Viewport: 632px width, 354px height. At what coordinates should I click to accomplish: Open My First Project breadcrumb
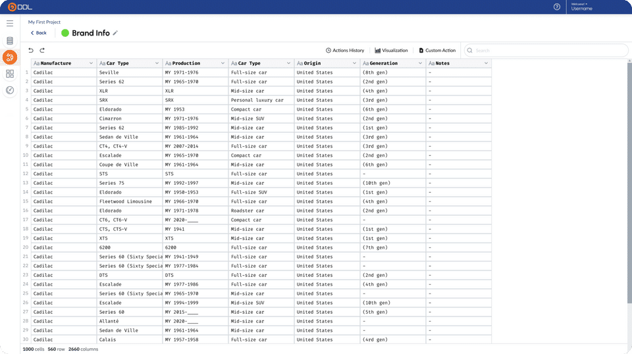click(x=44, y=22)
